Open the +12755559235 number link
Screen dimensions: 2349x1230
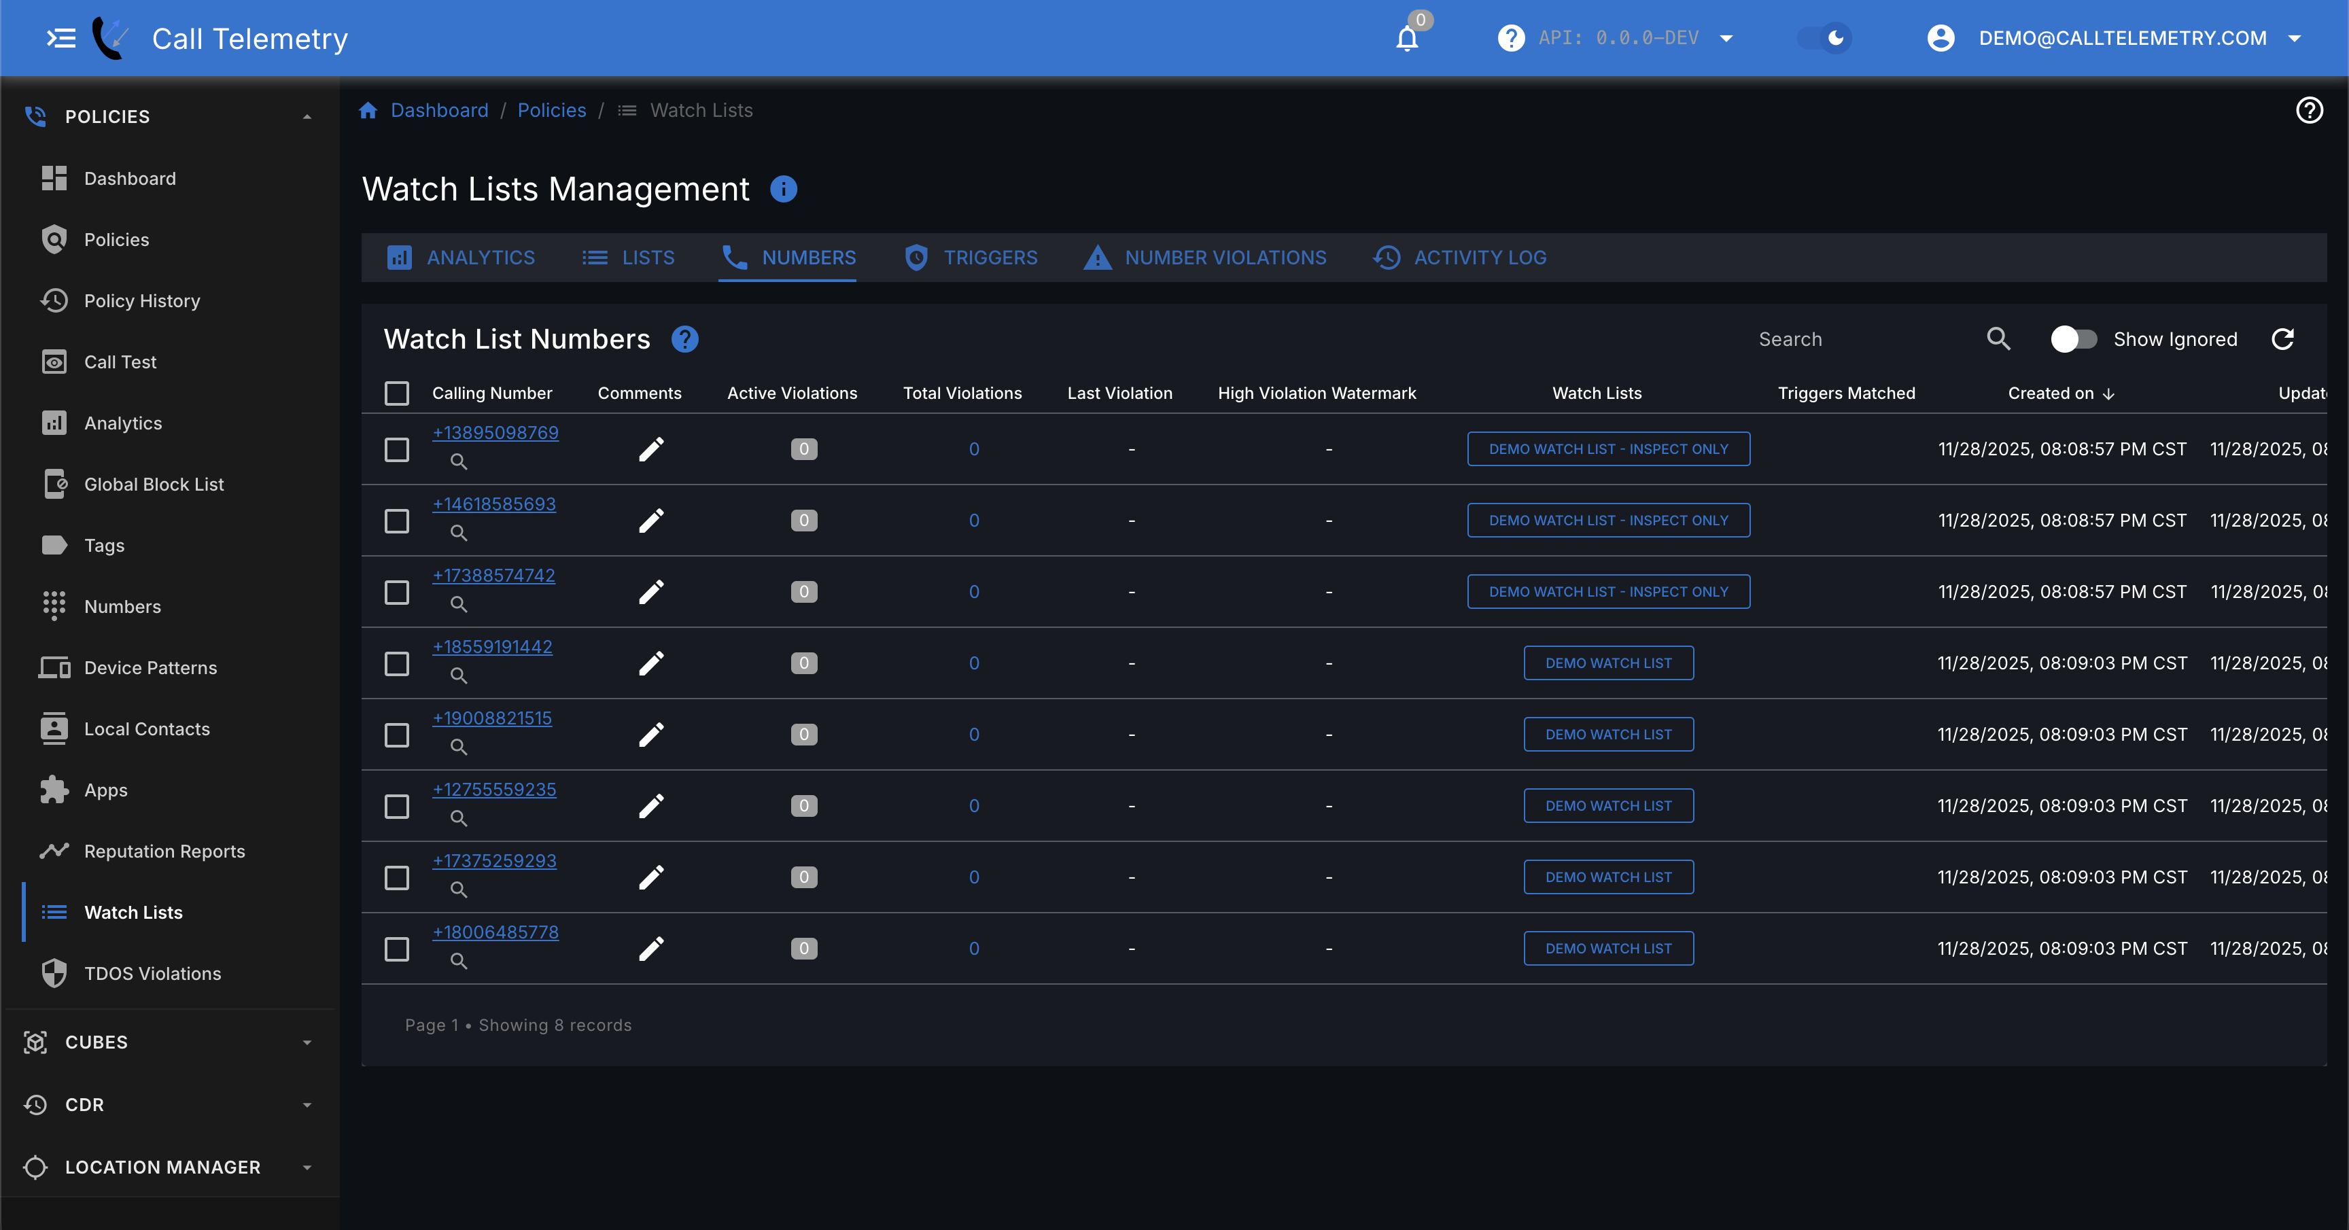494,790
